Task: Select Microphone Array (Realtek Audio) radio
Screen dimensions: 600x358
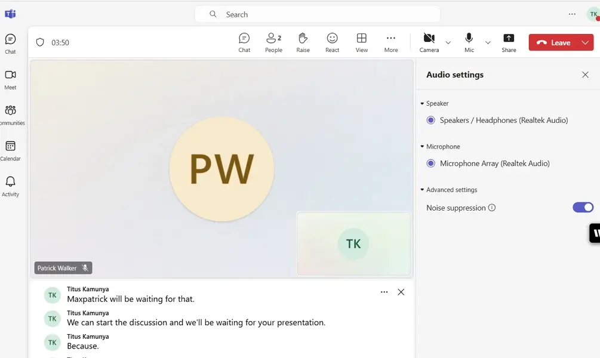Action: pyautogui.click(x=430, y=163)
